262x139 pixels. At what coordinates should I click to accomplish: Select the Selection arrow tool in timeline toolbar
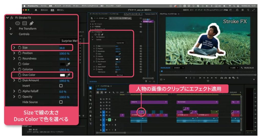click(90, 88)
